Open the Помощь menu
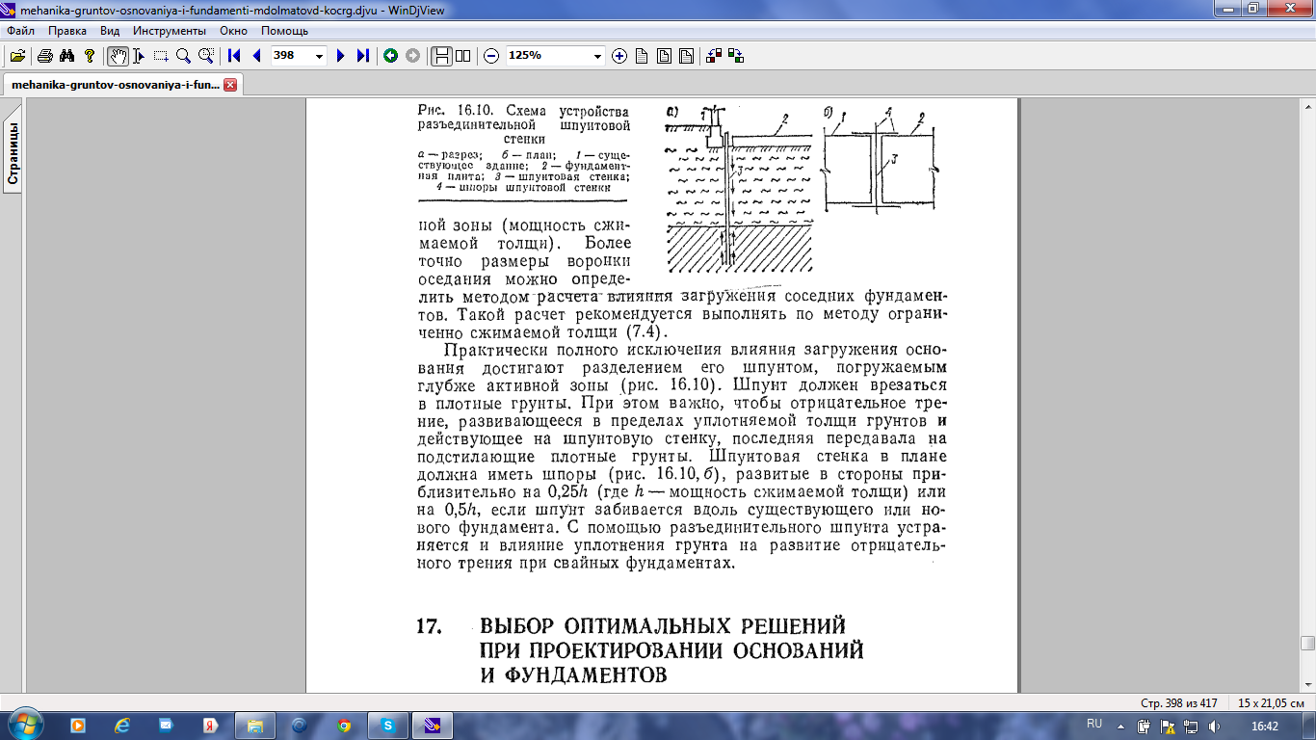Image resolution: width=1316 pixels, height=740 pixels. coord(284,31)
